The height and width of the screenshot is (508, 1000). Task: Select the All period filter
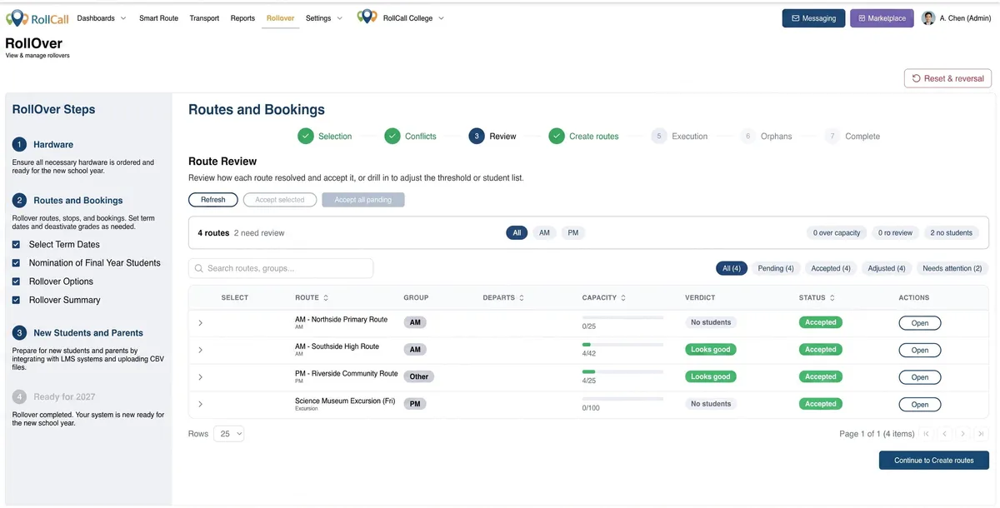point(517,233)
